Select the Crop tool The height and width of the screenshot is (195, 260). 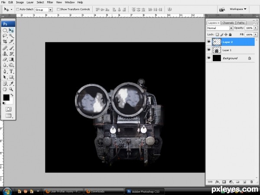[x=5, y=41]
